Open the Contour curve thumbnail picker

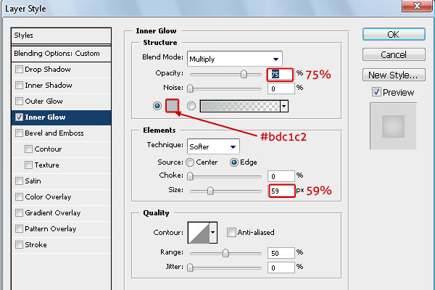(x=199, y=233)
